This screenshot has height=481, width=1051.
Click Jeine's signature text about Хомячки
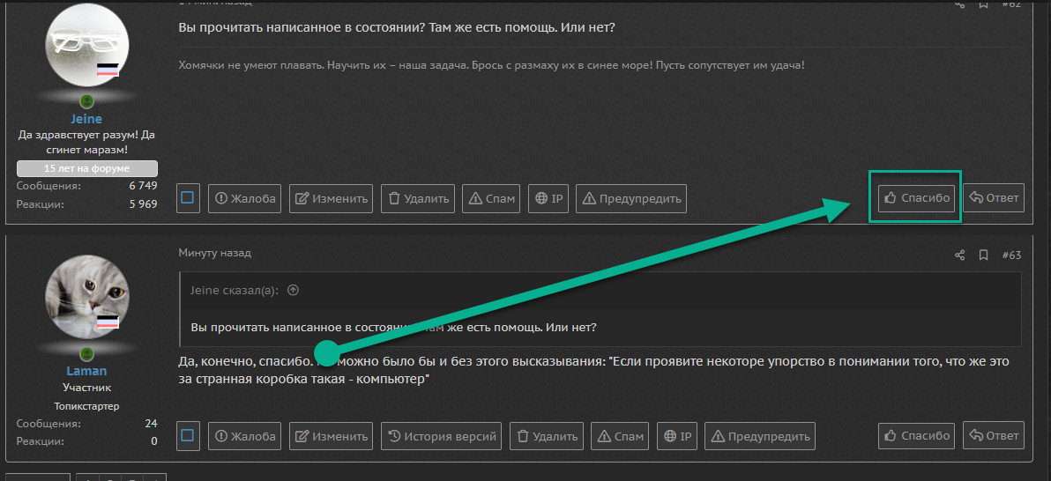point(491,66)
